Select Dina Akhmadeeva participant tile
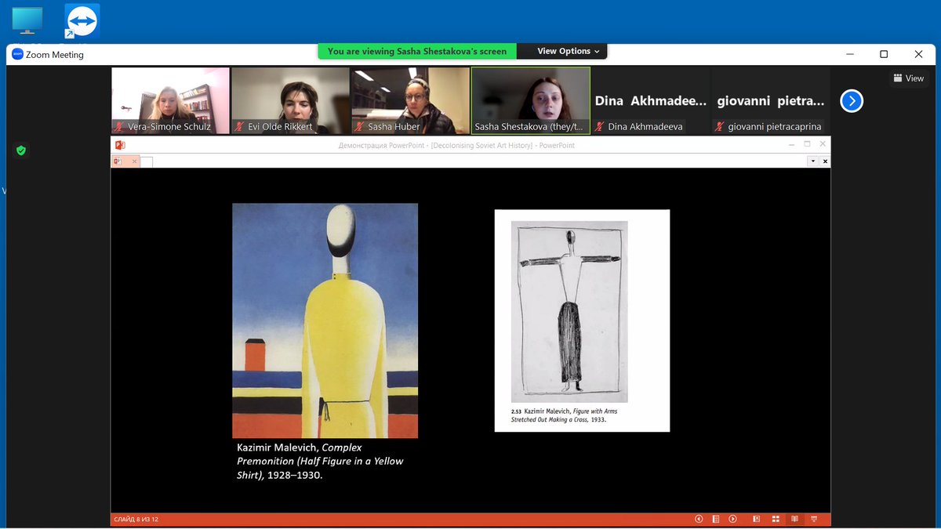941x529 pixels. (x=650, y=100)
